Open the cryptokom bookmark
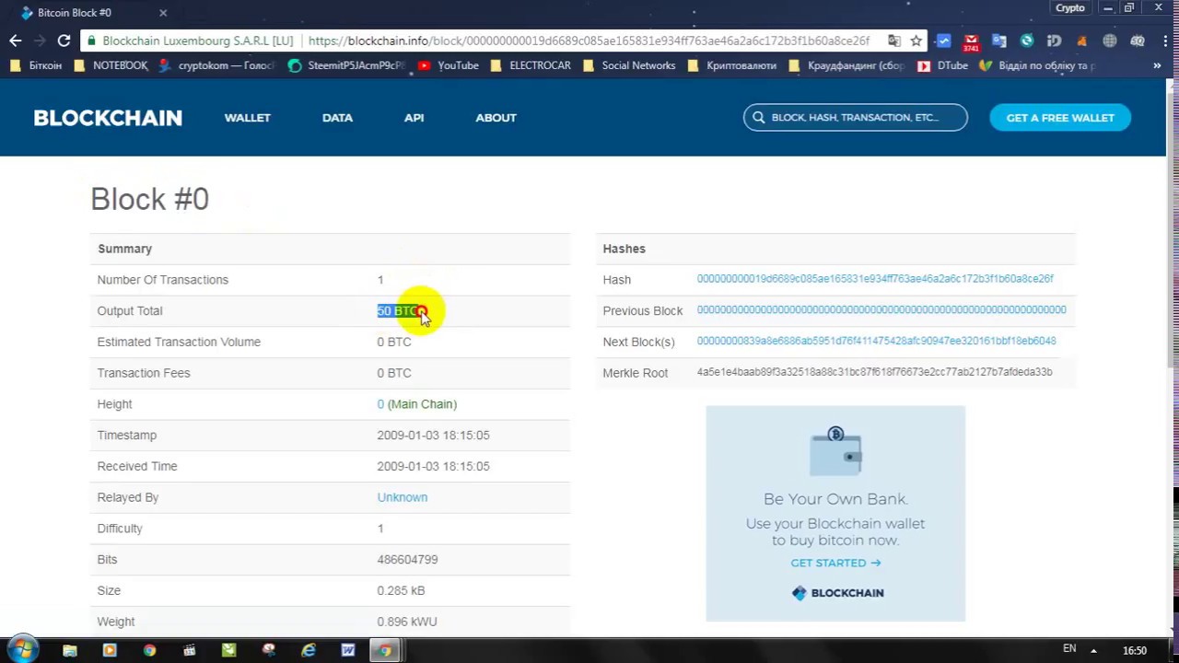1179x663 pixels. point(217,65)
